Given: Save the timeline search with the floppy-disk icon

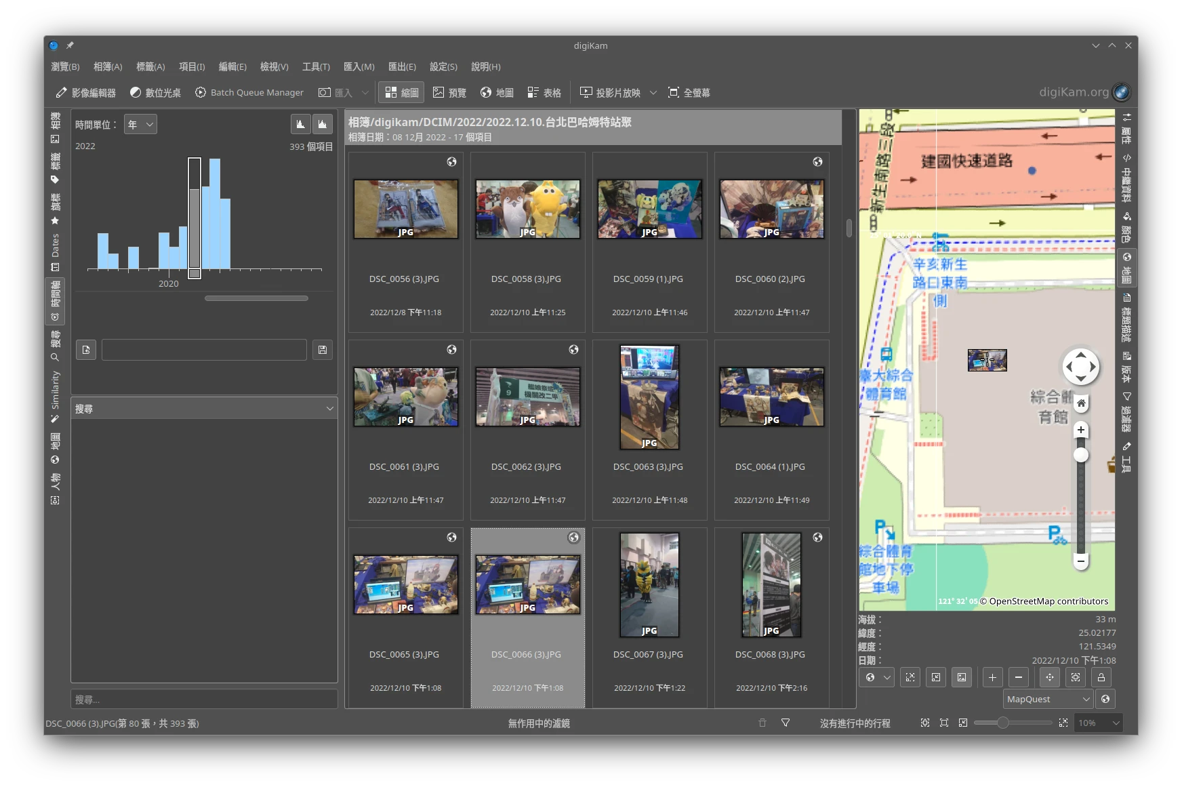Looking at the screenshot, I should coord(323,350).
